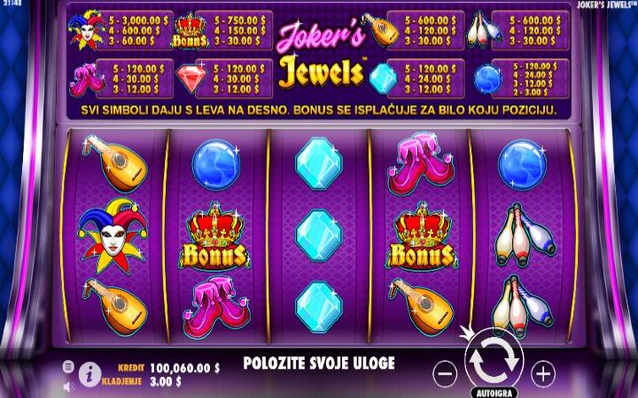Select the top lute symbol on reel one
Image resolution: width=638 pixels, height=398 pixels.
click(114, 164)
